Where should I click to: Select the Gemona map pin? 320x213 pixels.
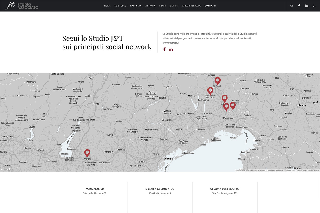[x=218, y=80]
